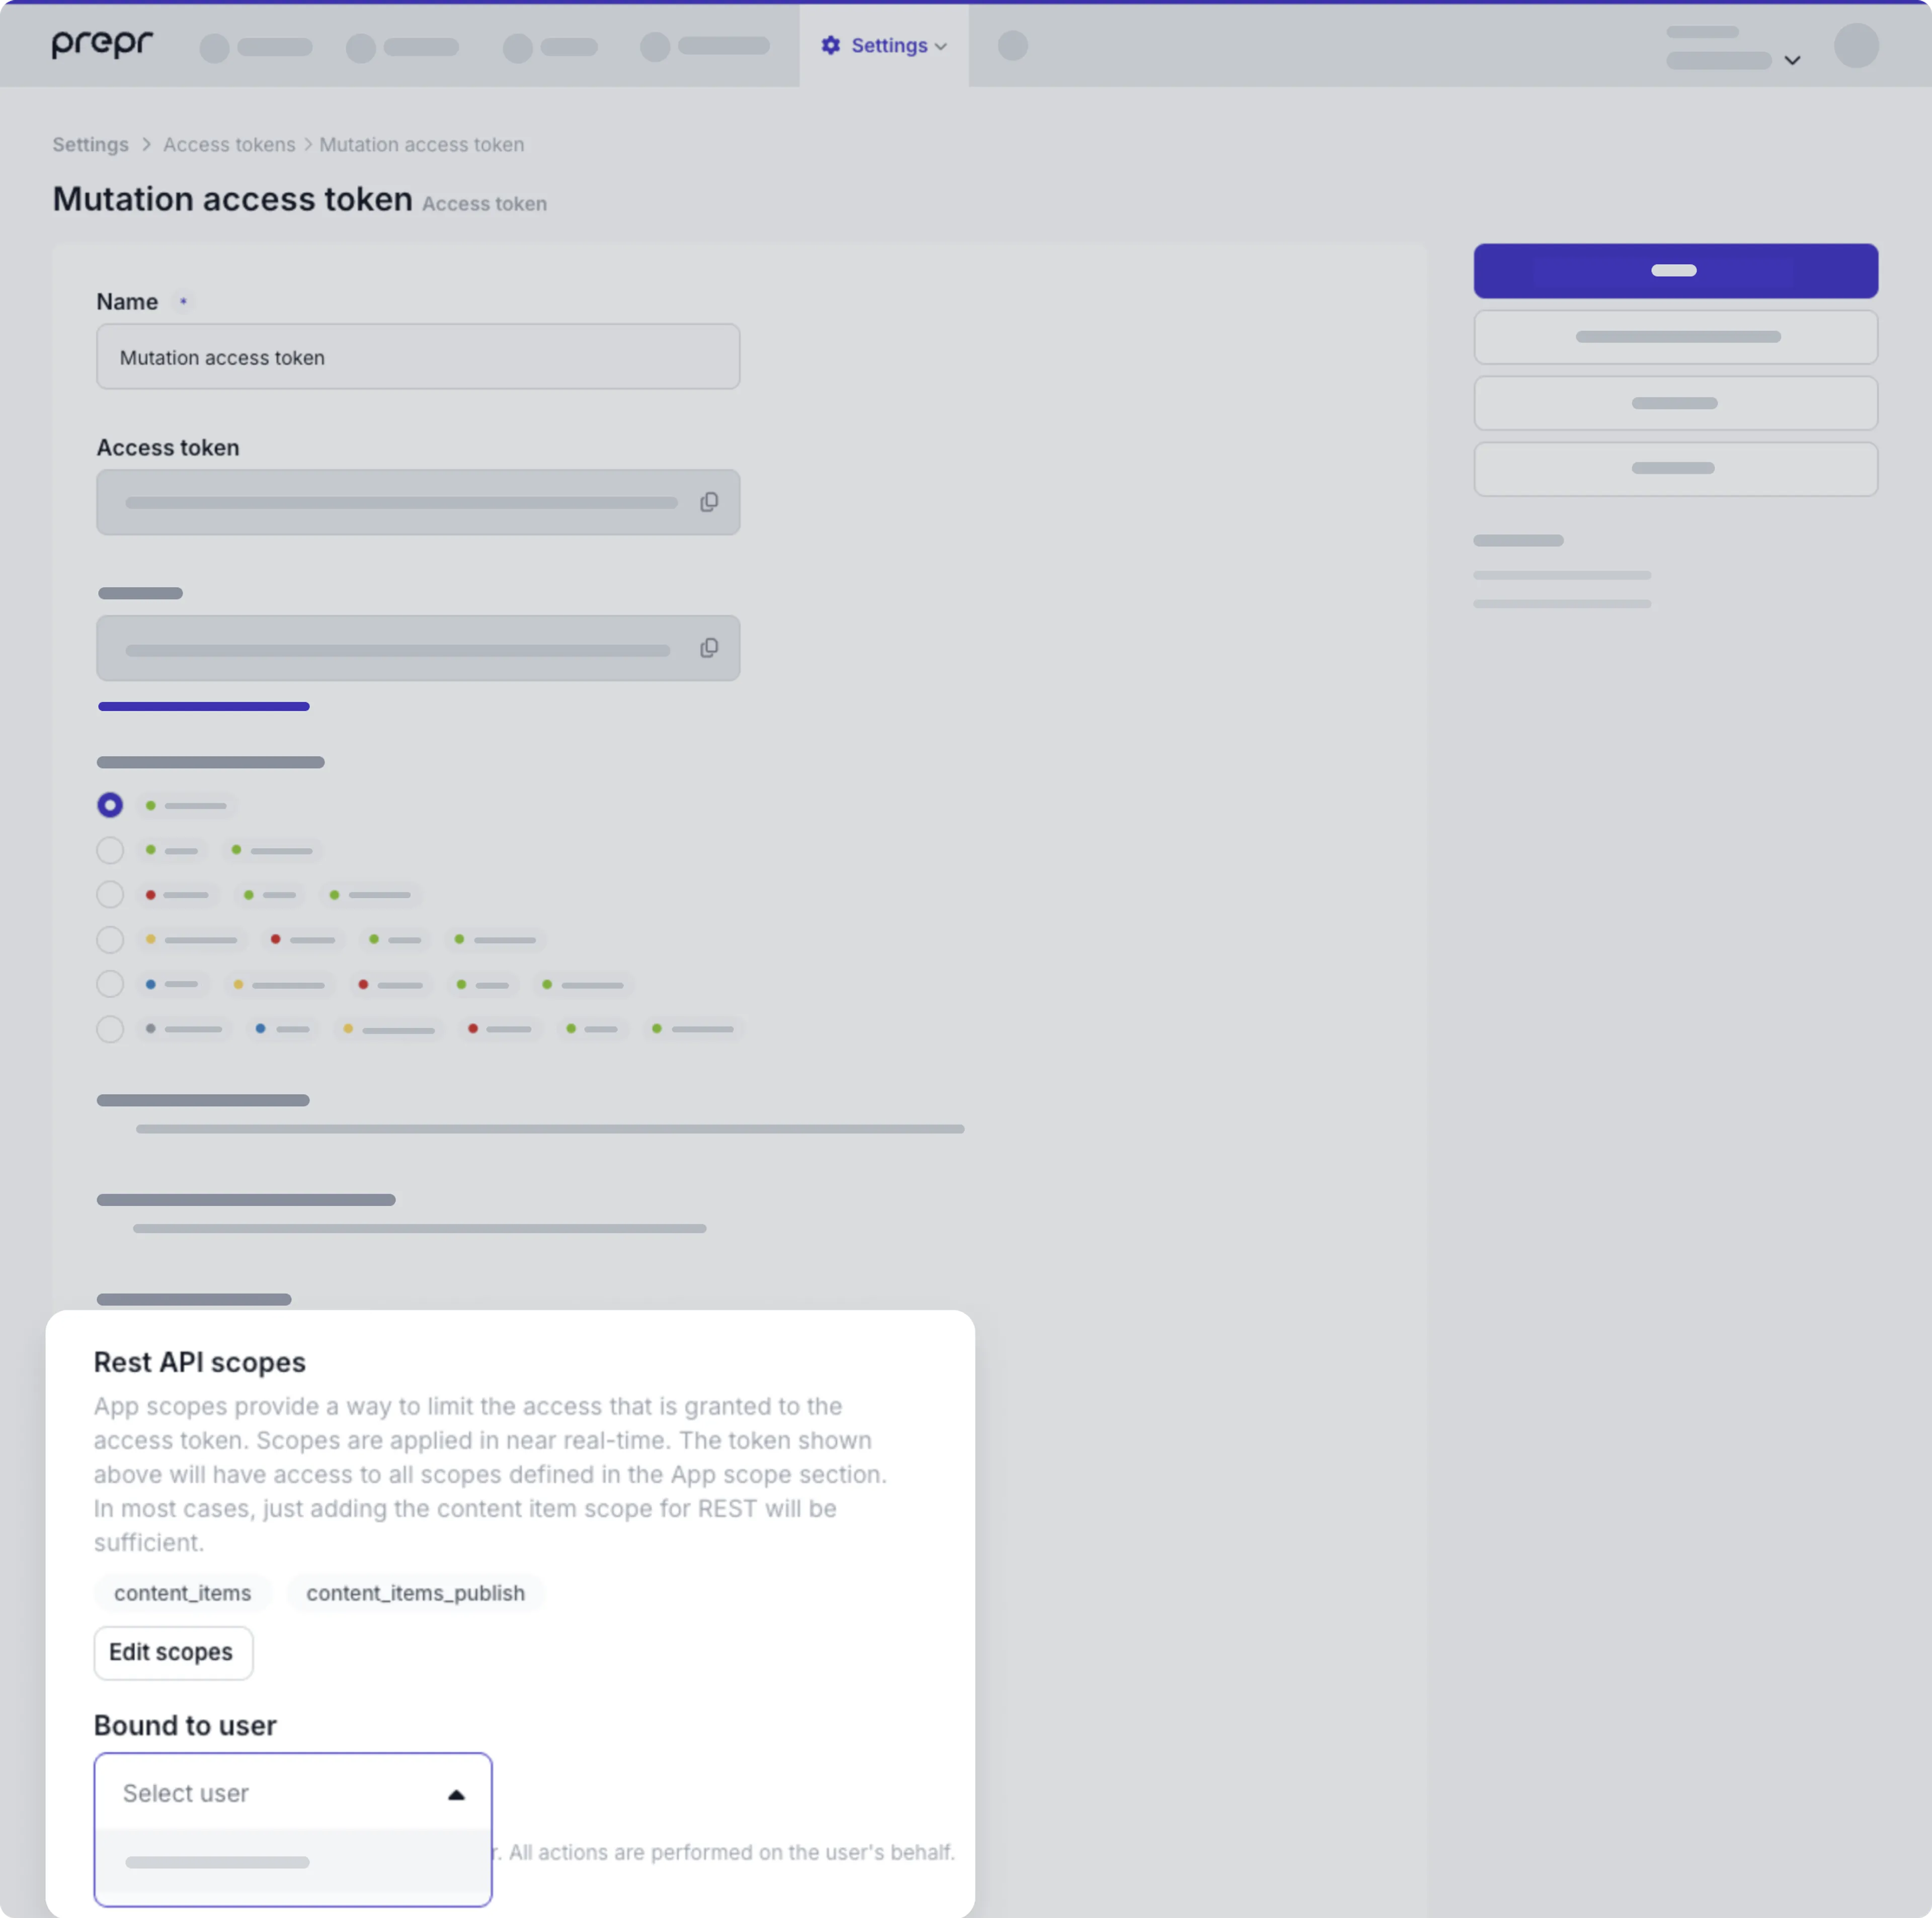Select the radio option with three tags

coord(110,894)
